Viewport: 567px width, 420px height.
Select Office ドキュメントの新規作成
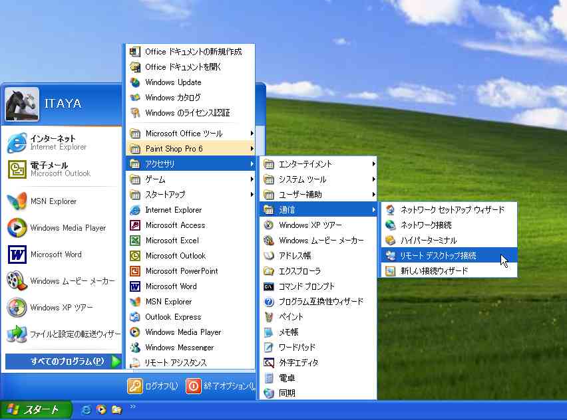190,52
